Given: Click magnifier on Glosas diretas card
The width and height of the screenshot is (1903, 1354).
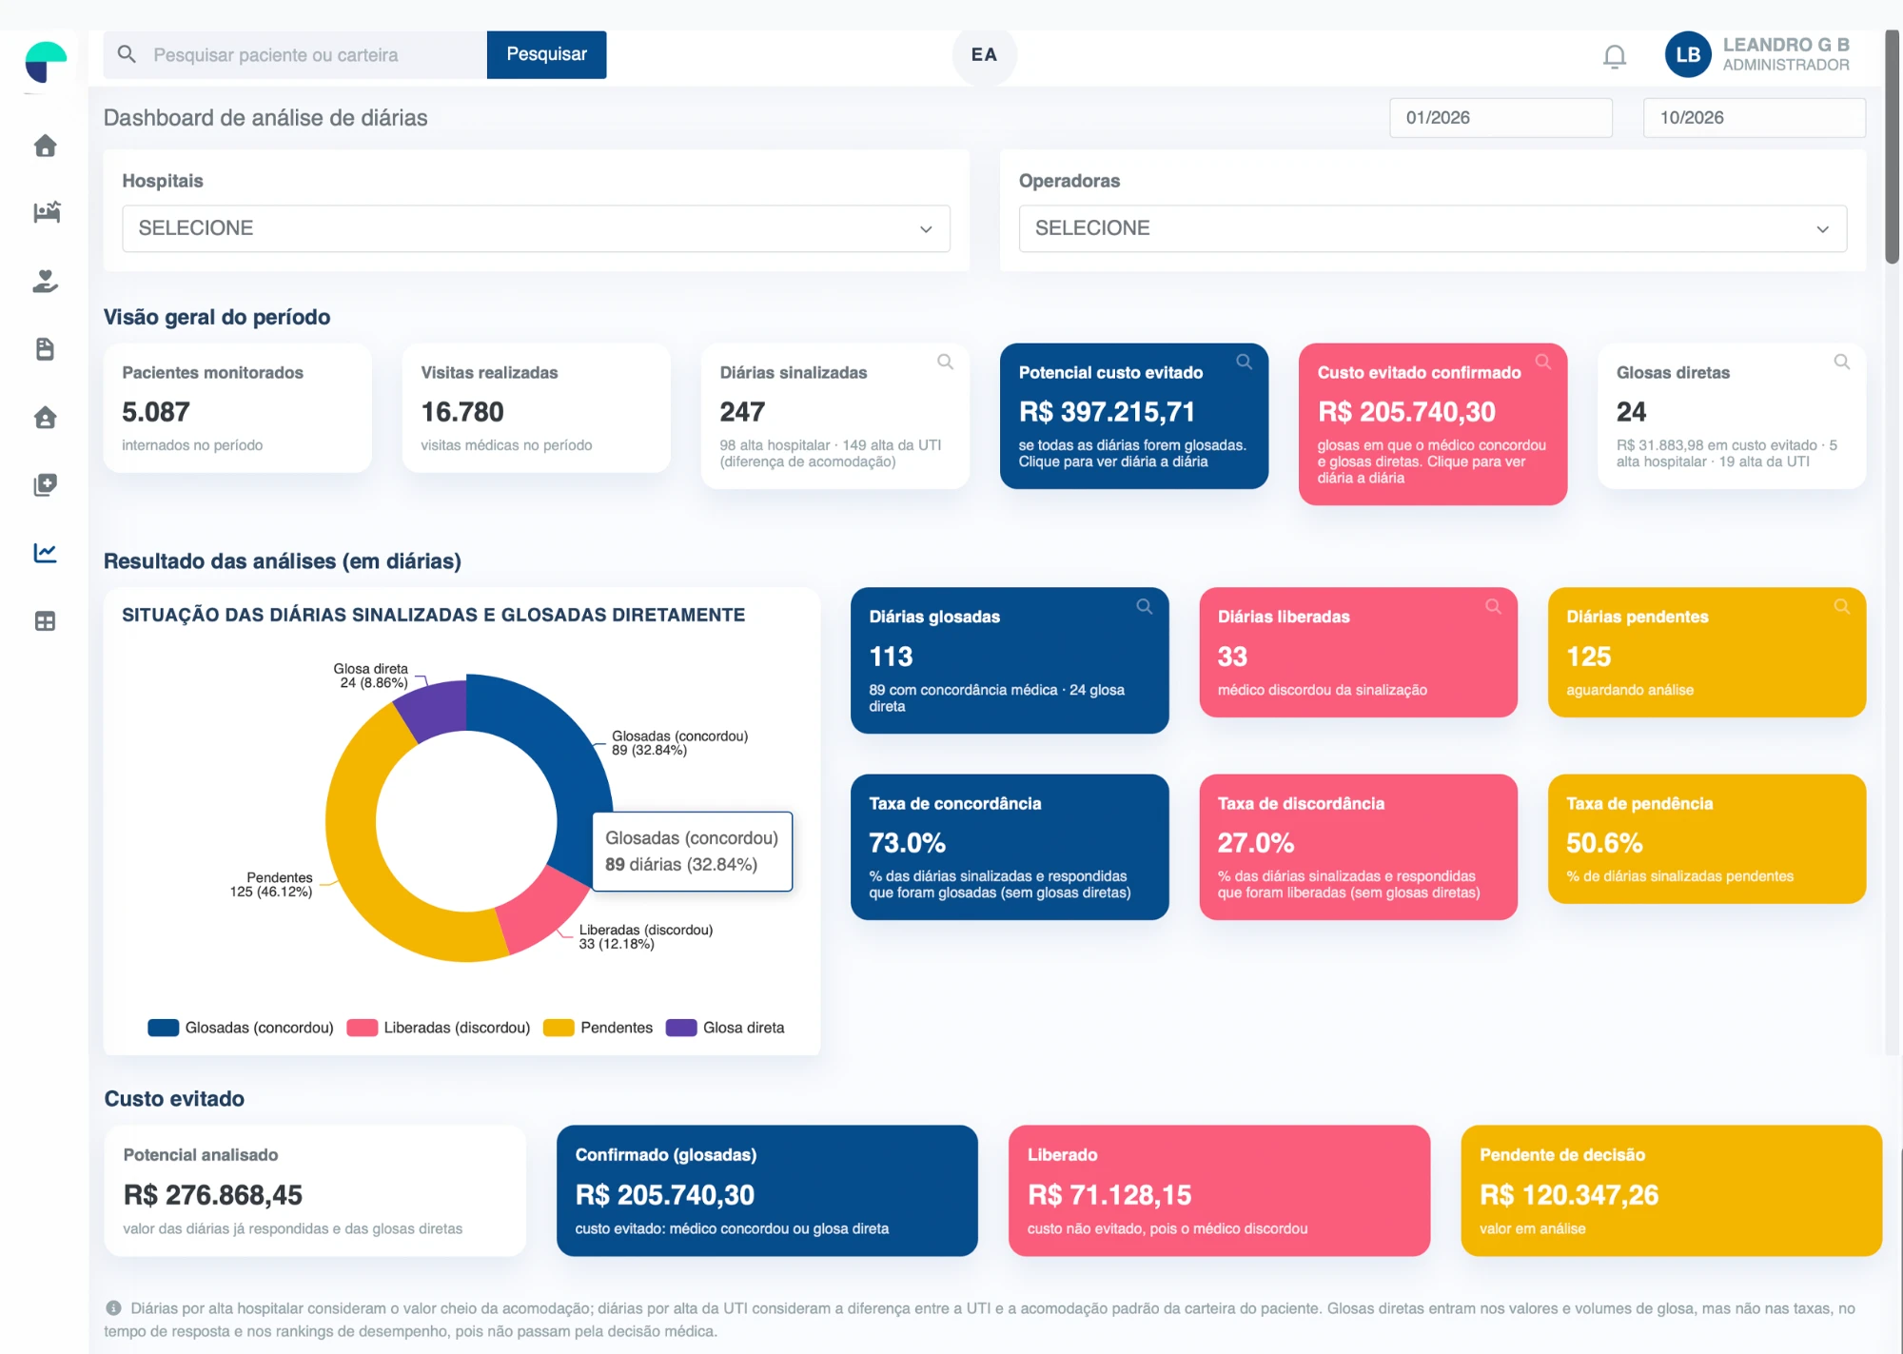Looking at the screenshot, I should pos(1841,362).
